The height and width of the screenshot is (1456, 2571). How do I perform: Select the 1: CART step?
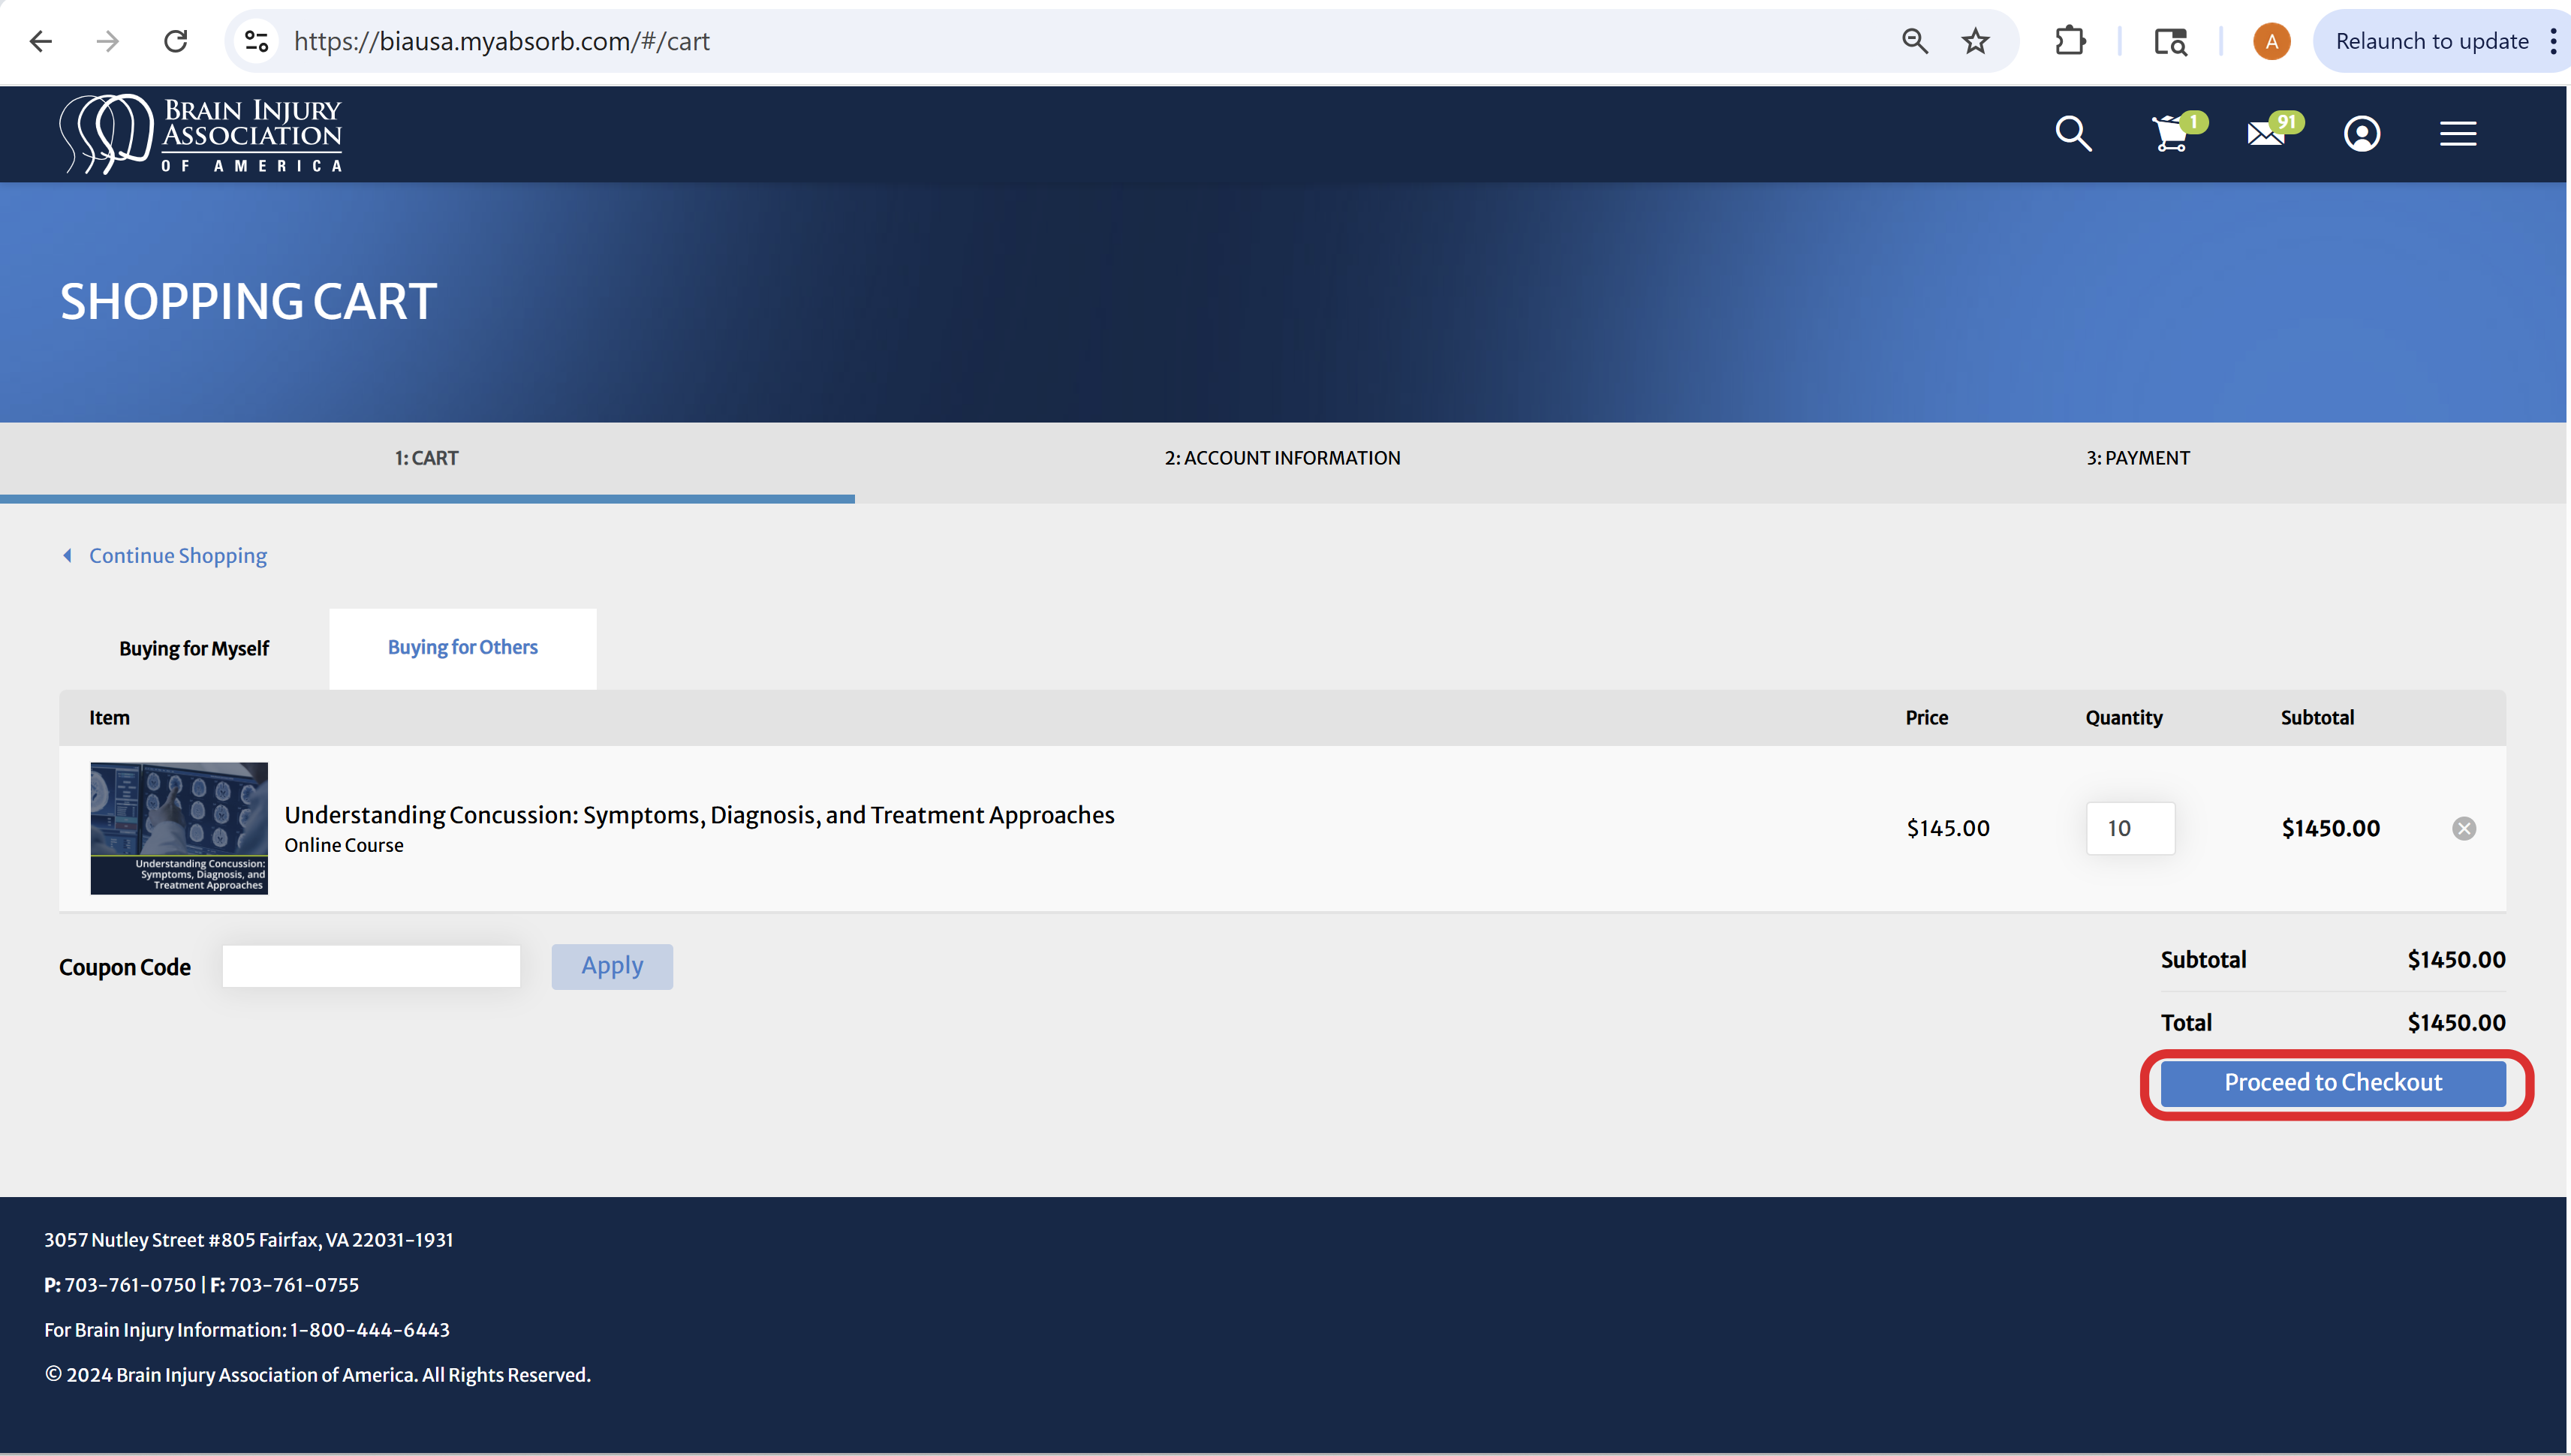(x=427, y=458)
